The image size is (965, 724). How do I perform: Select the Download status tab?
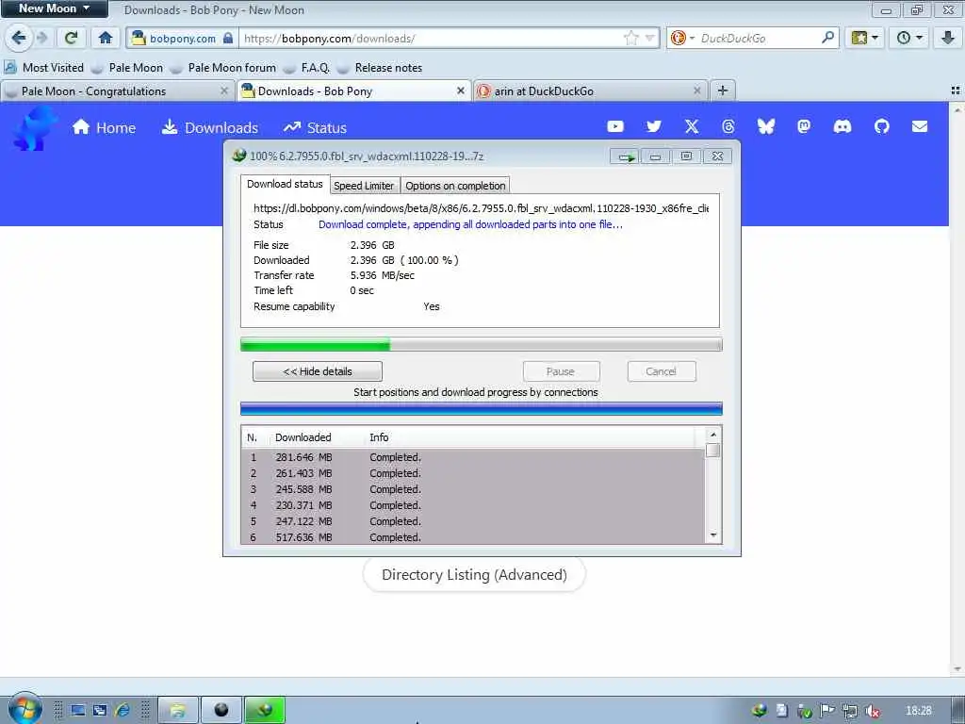click(285, 184)
